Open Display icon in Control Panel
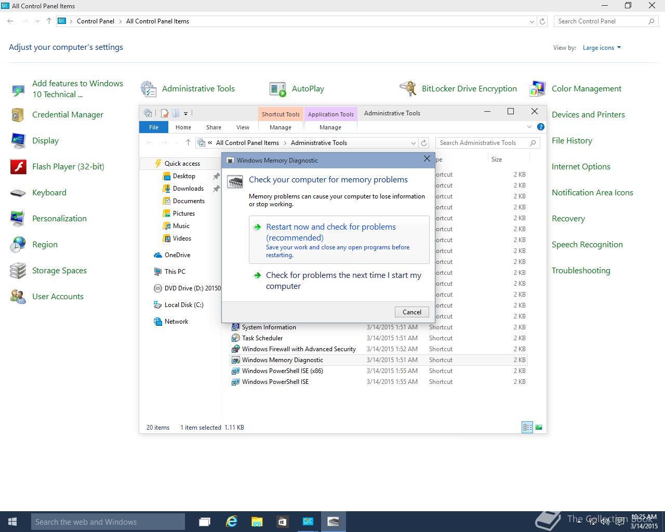 pos(18,141)
